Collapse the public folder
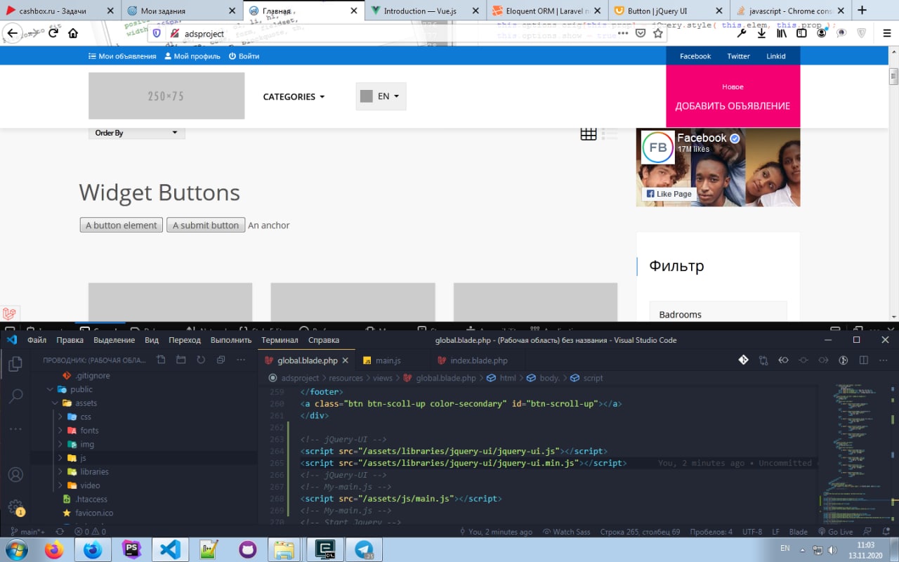Screen dimensions: 899x562 coord(50,389)
